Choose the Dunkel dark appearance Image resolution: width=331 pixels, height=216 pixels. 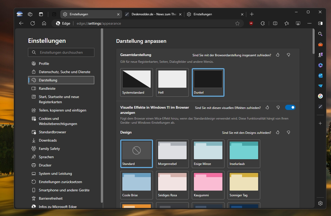click(x=208, y=82)
